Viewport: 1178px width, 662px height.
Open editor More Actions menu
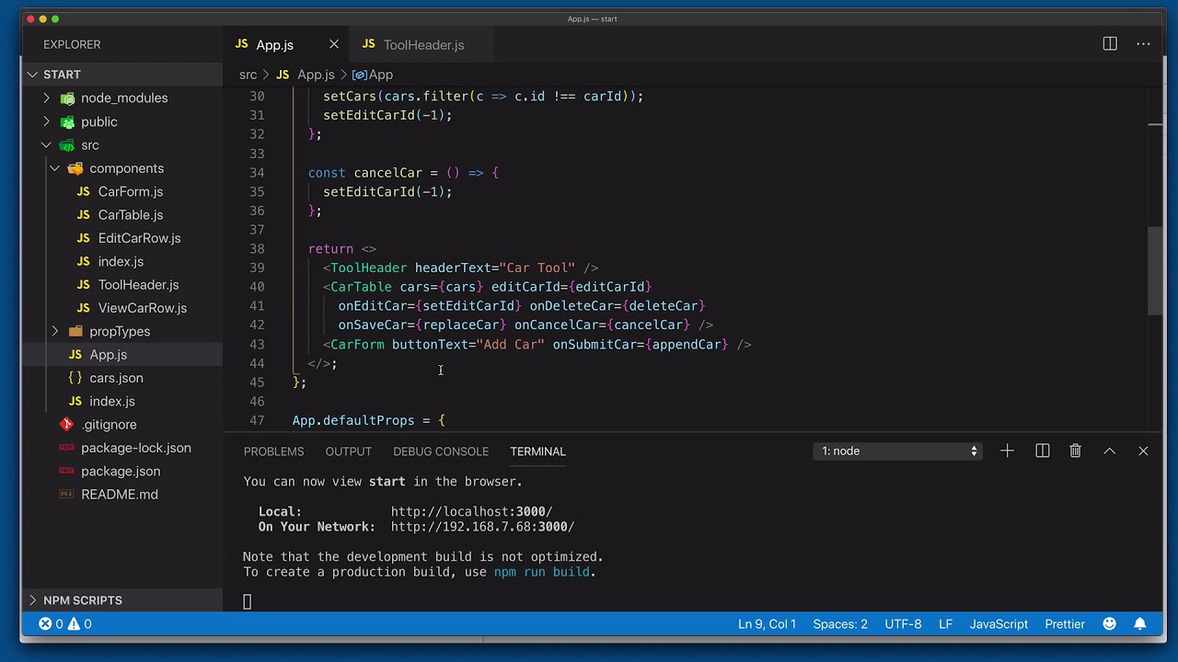pyautogui.click(x=1143, y=44)
